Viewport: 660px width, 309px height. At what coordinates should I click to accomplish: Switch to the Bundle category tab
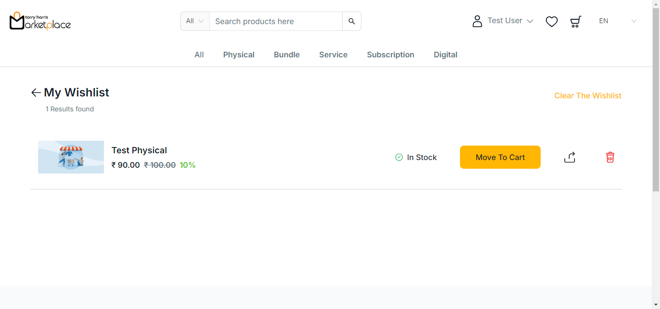(287, 55)
